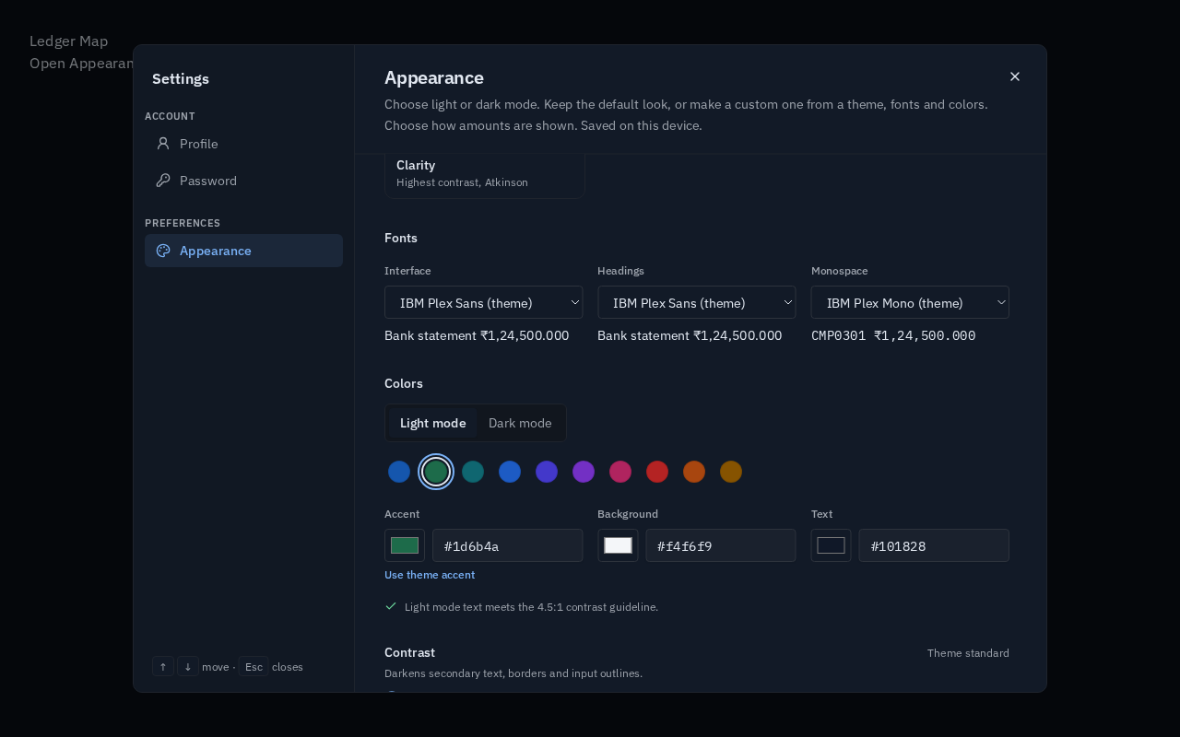Pick the pink accent swatch

click(x=620, y=472)
